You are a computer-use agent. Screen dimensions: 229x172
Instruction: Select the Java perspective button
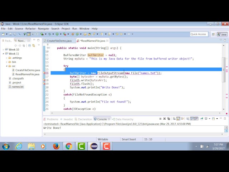click(222, 34)
